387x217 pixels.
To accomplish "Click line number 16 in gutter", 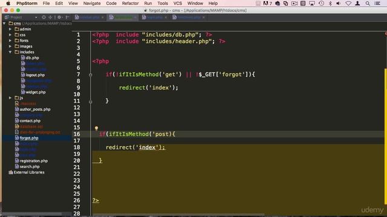I will point(77,134).
